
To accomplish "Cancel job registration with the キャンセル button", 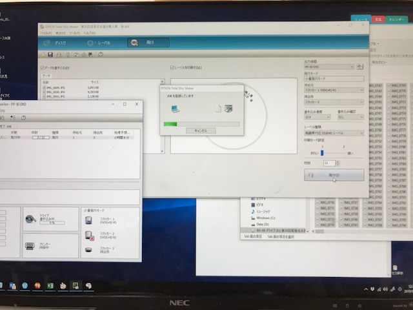I will [x=201, y=130].
